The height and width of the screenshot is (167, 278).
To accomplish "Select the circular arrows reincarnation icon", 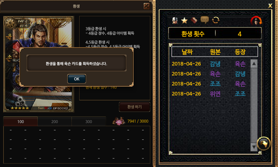I will 216,20.
